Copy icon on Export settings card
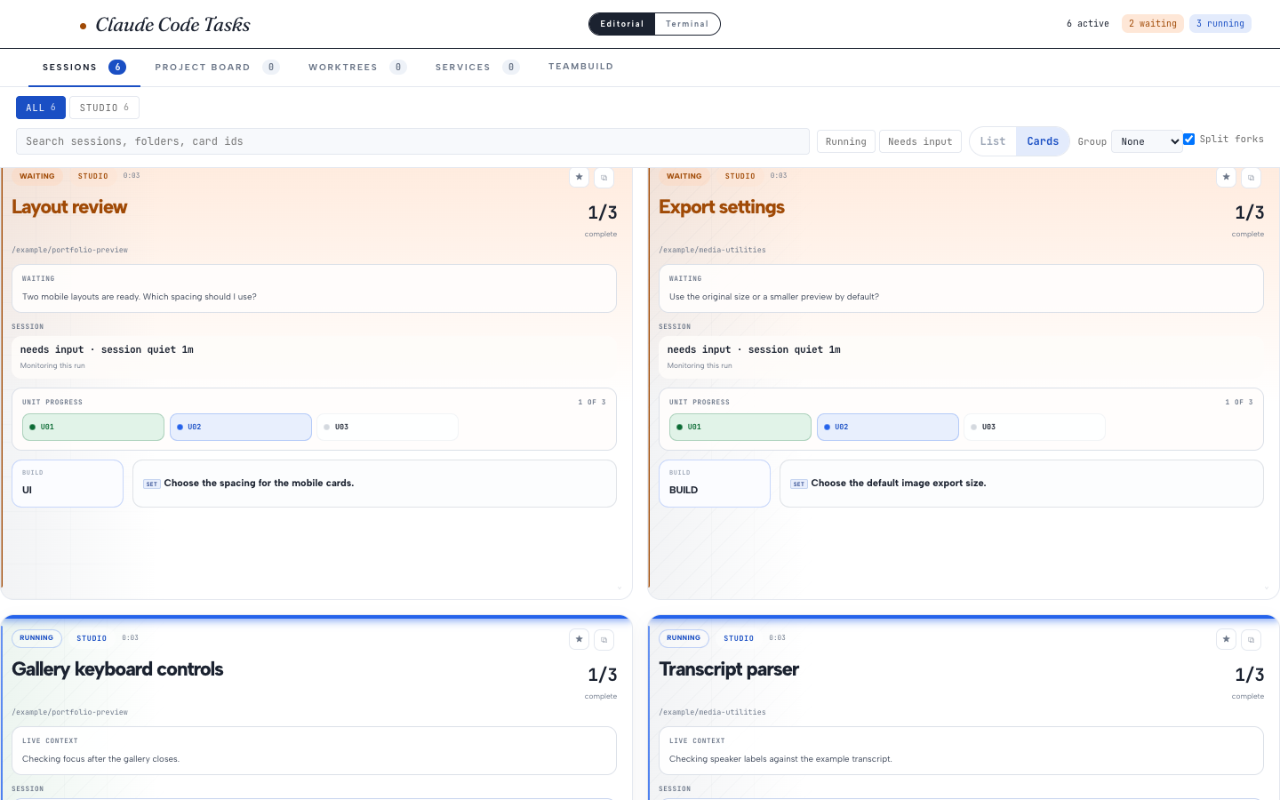 point(1252,177)
